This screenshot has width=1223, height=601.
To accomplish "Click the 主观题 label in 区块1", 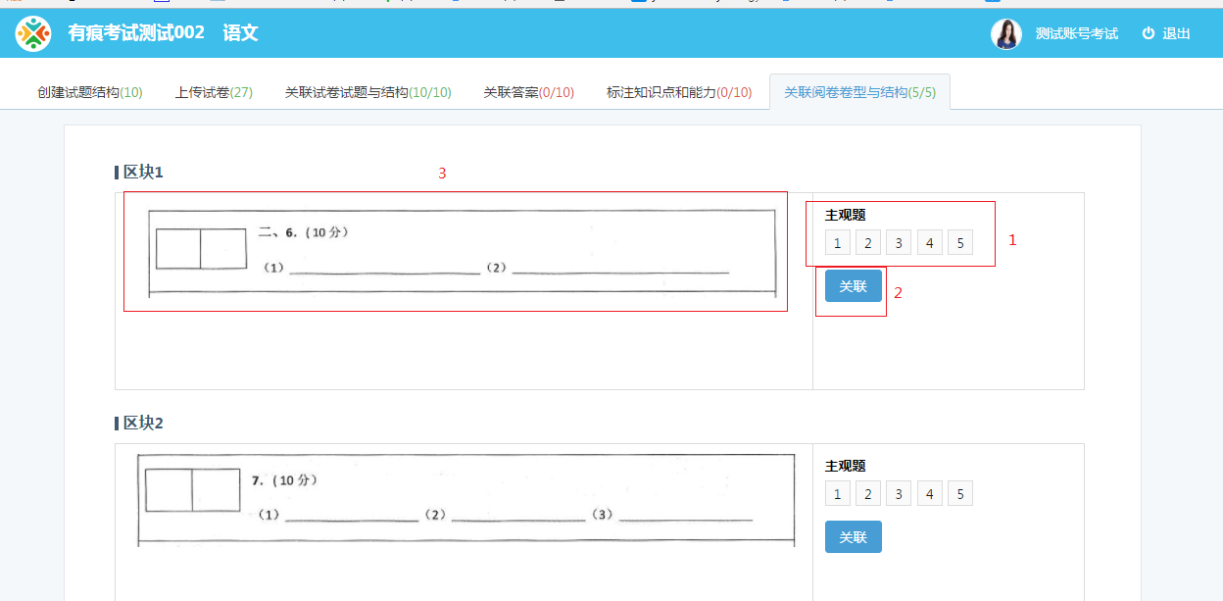I will click(846, 216).
